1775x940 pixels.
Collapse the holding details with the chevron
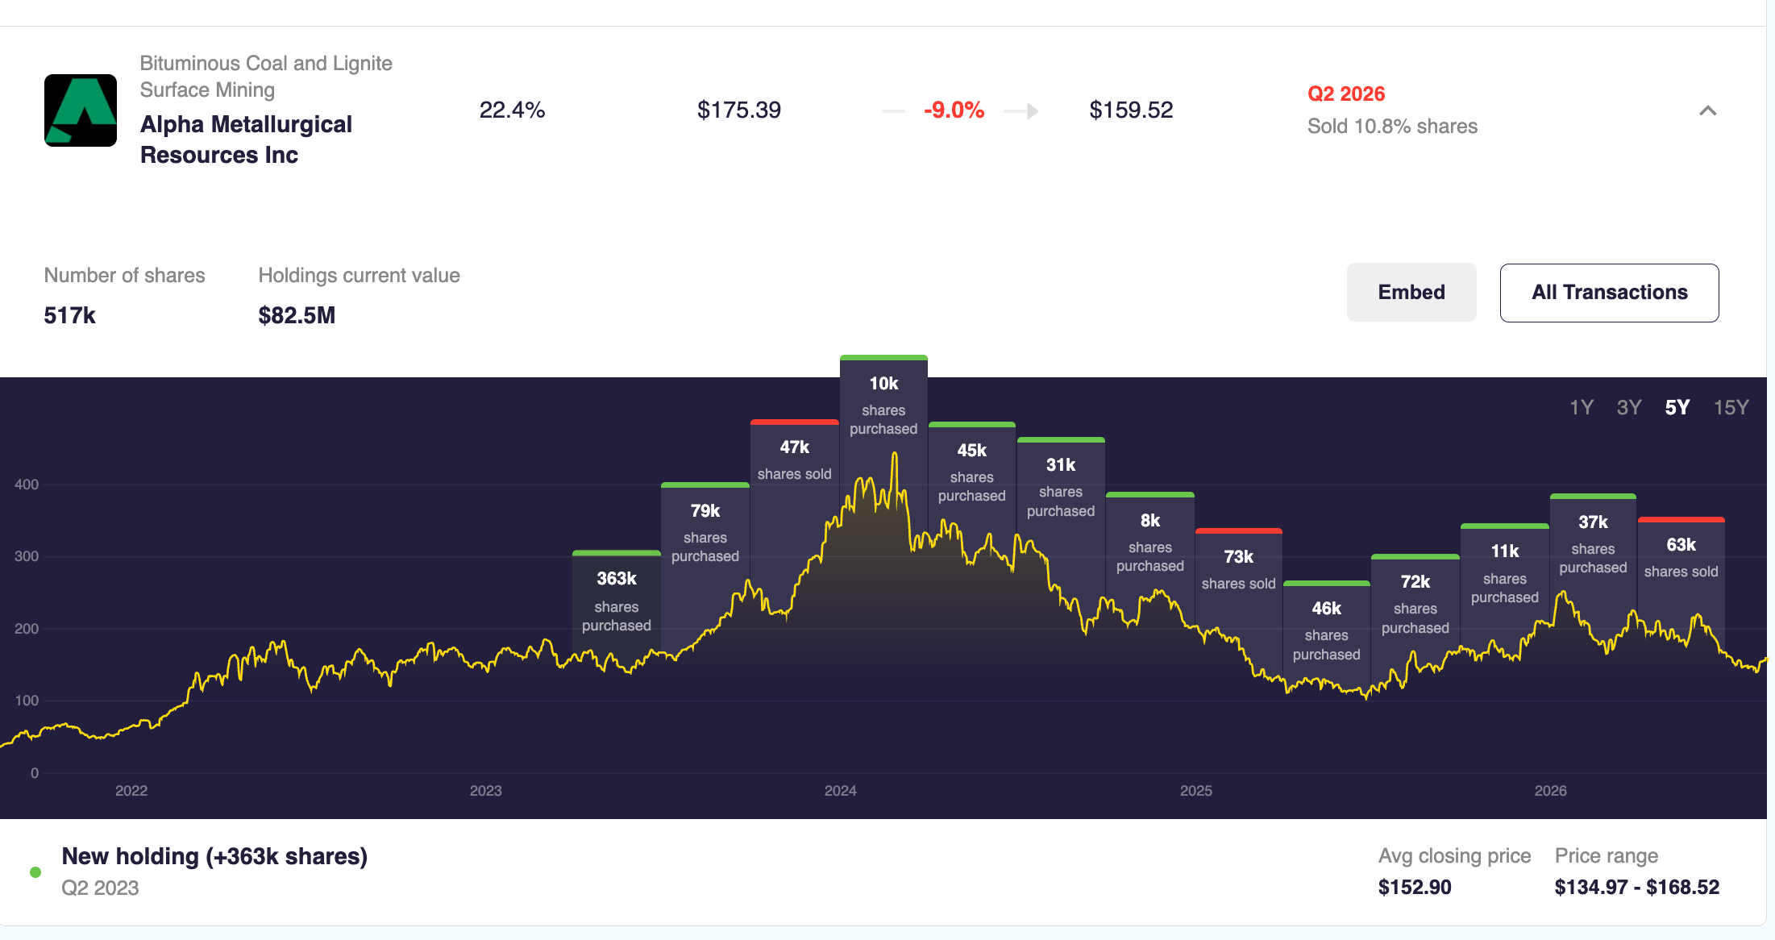pyautogui.click(x=1707, y=110)
